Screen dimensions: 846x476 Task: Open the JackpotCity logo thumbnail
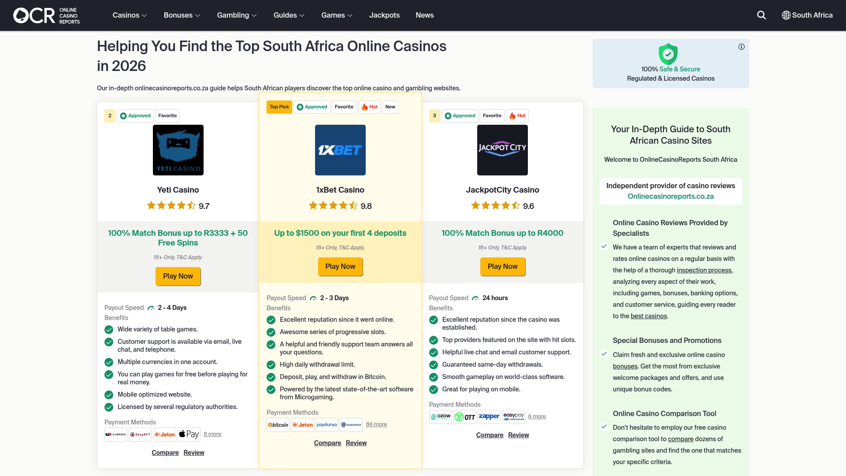(502, 150)
